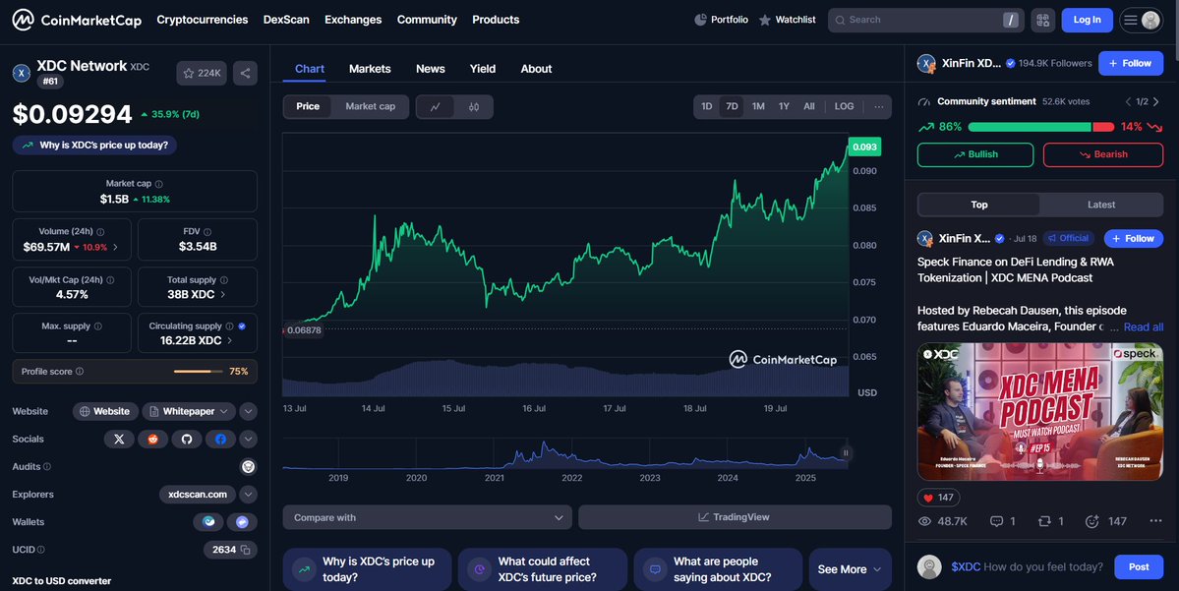Toggle LOG scale on chart
The height and width of the screenshot is (591, 1179).
coord(845,107)
